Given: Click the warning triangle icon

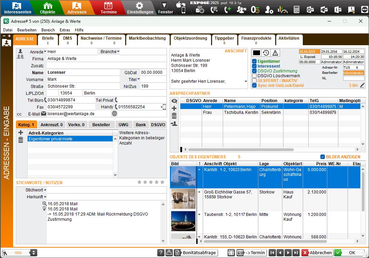Looking at the screenshot, I should coord(275,53).
